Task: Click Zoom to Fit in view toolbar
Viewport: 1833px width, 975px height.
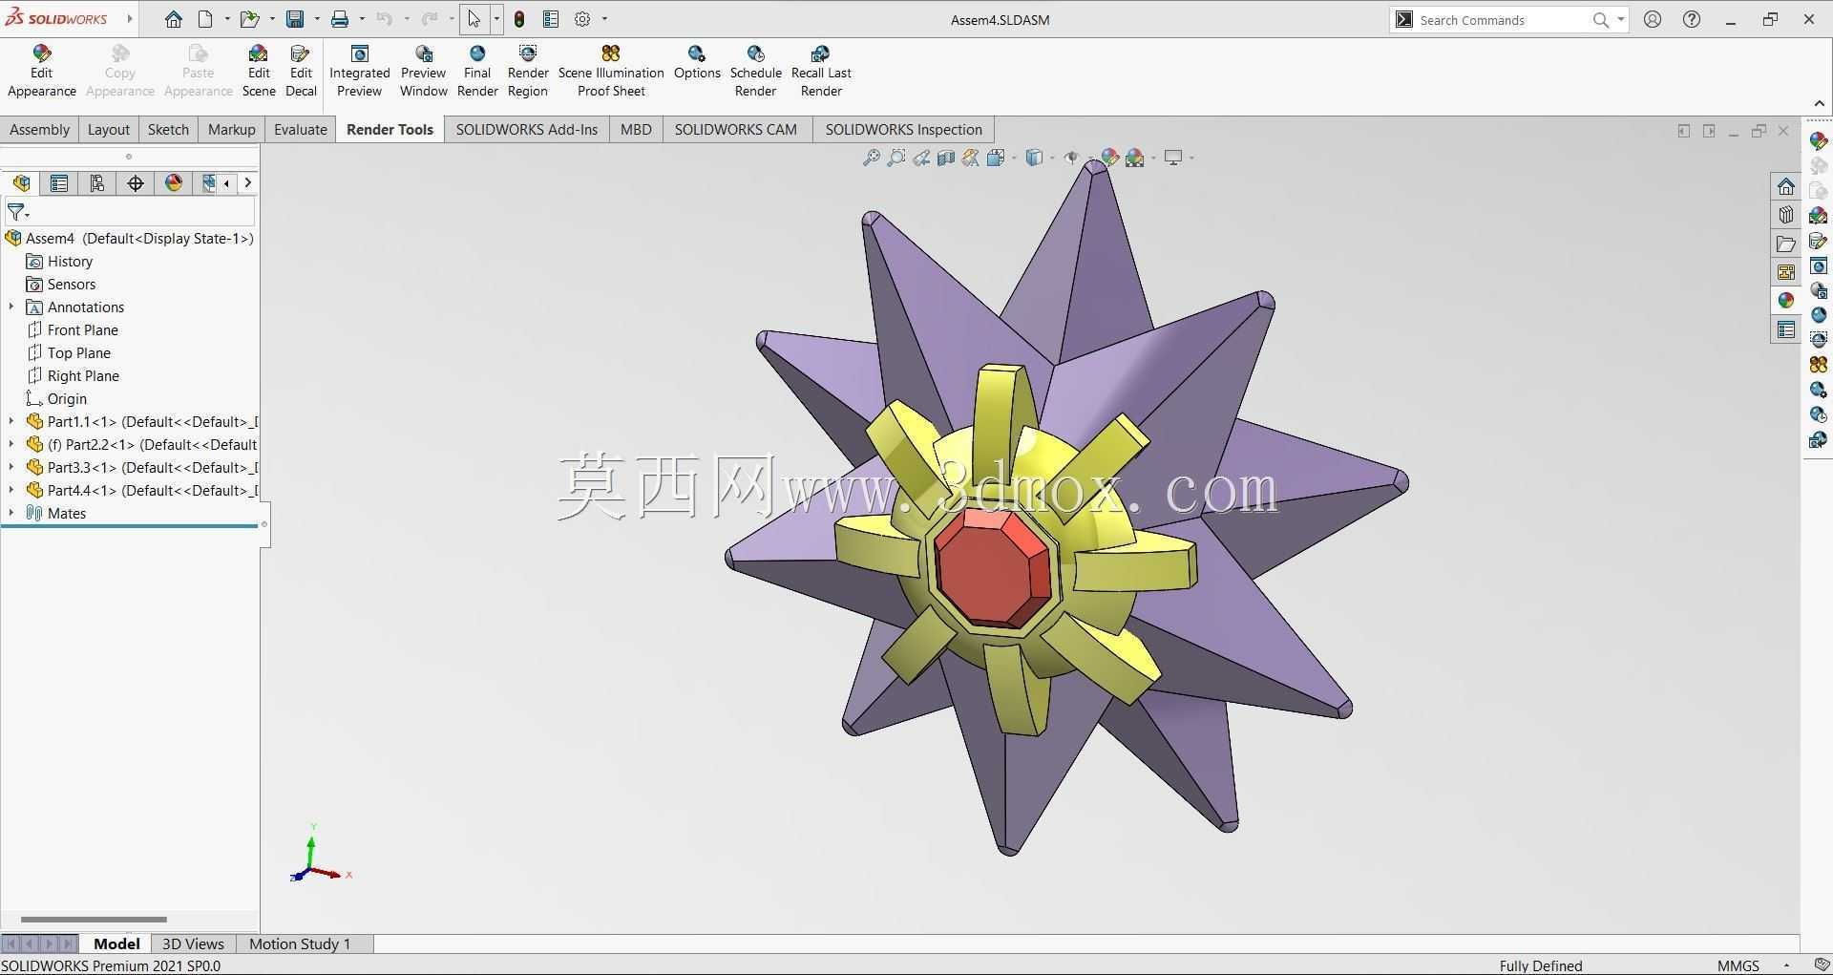Action: pyautogui.click(x=871, y=158)
